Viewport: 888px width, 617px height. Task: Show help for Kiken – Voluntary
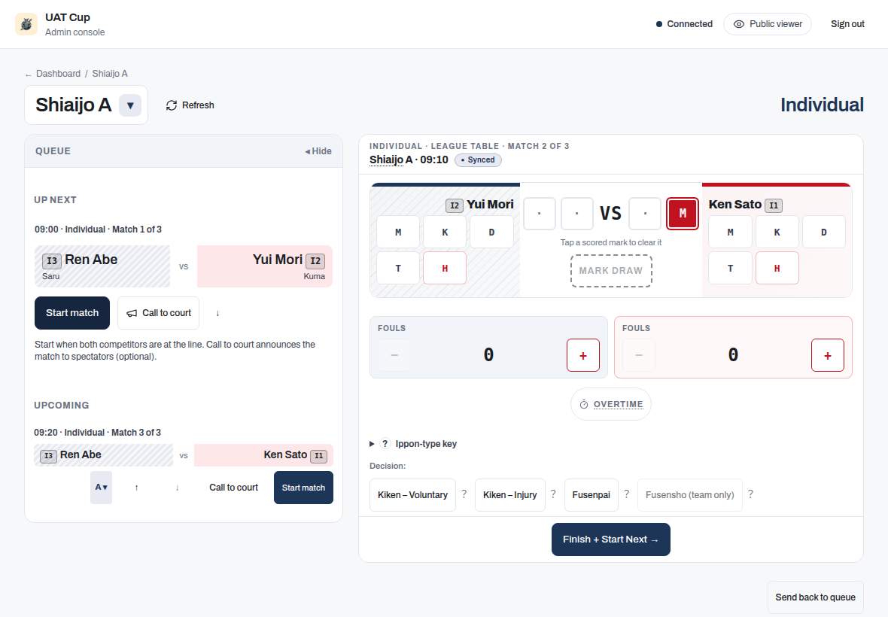tap(464, 494)
